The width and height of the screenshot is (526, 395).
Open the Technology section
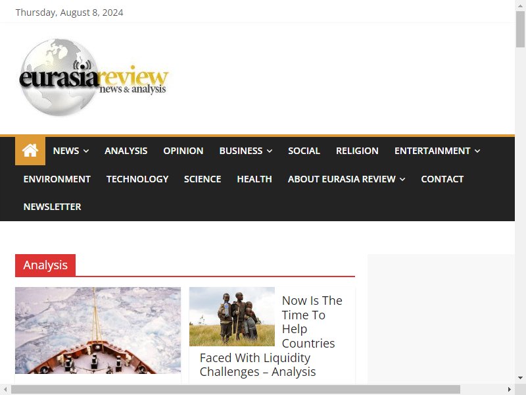pyautogui.click(x=137, y=179)
